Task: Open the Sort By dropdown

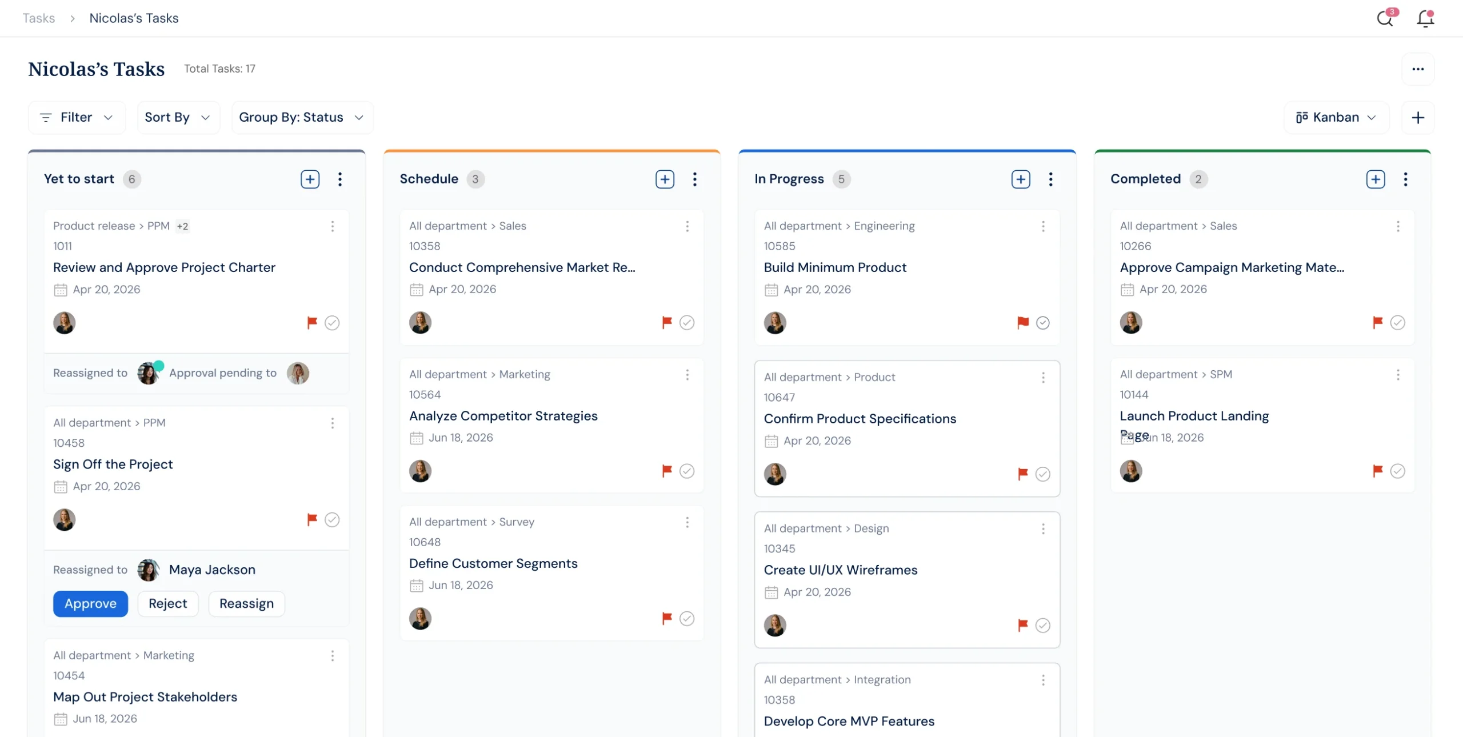Action: click(x=178, y=118)
